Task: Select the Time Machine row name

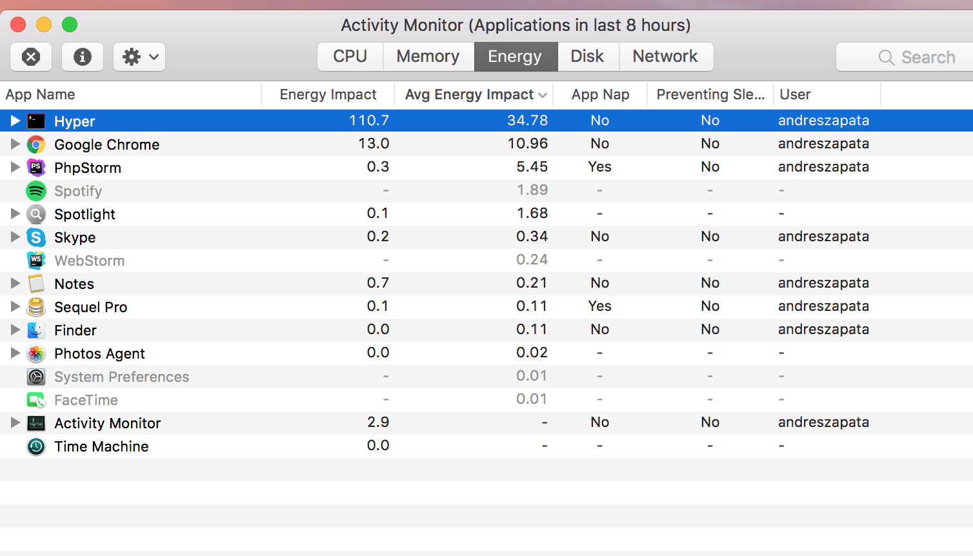Action: (x=101, y=446)
